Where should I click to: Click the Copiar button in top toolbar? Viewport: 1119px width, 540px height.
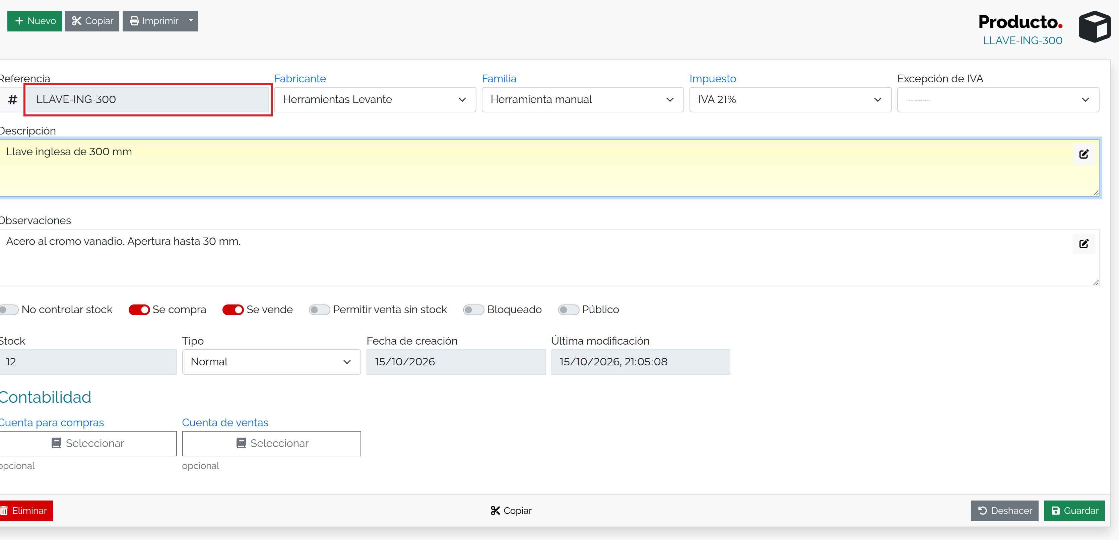[x=92, y=21]
